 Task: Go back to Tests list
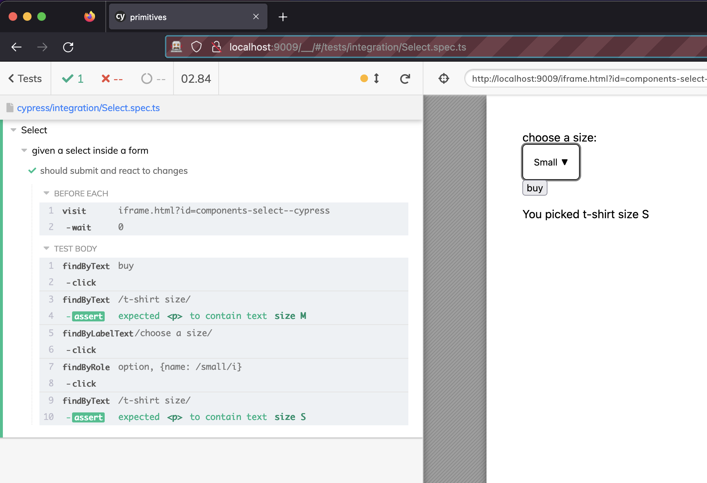[25, 78]
